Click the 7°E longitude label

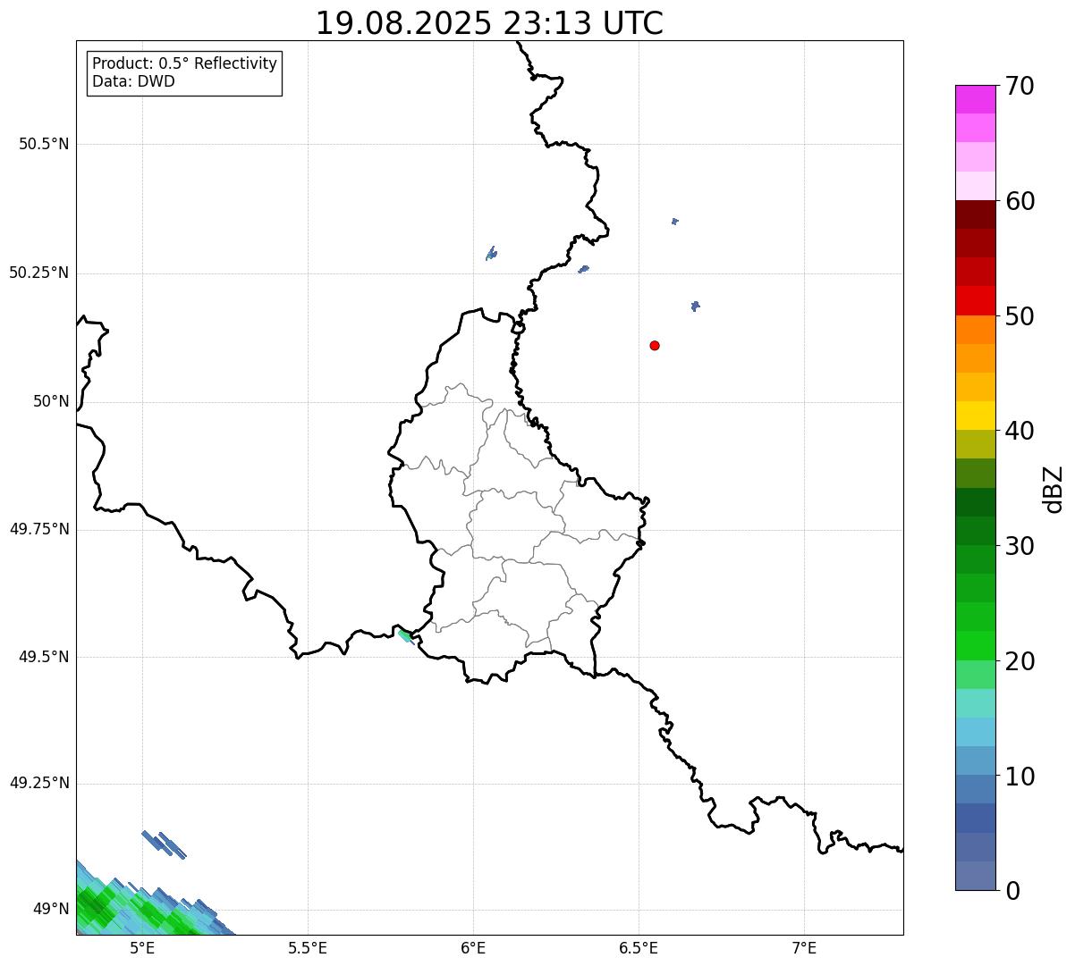click(x=804, y=948)
